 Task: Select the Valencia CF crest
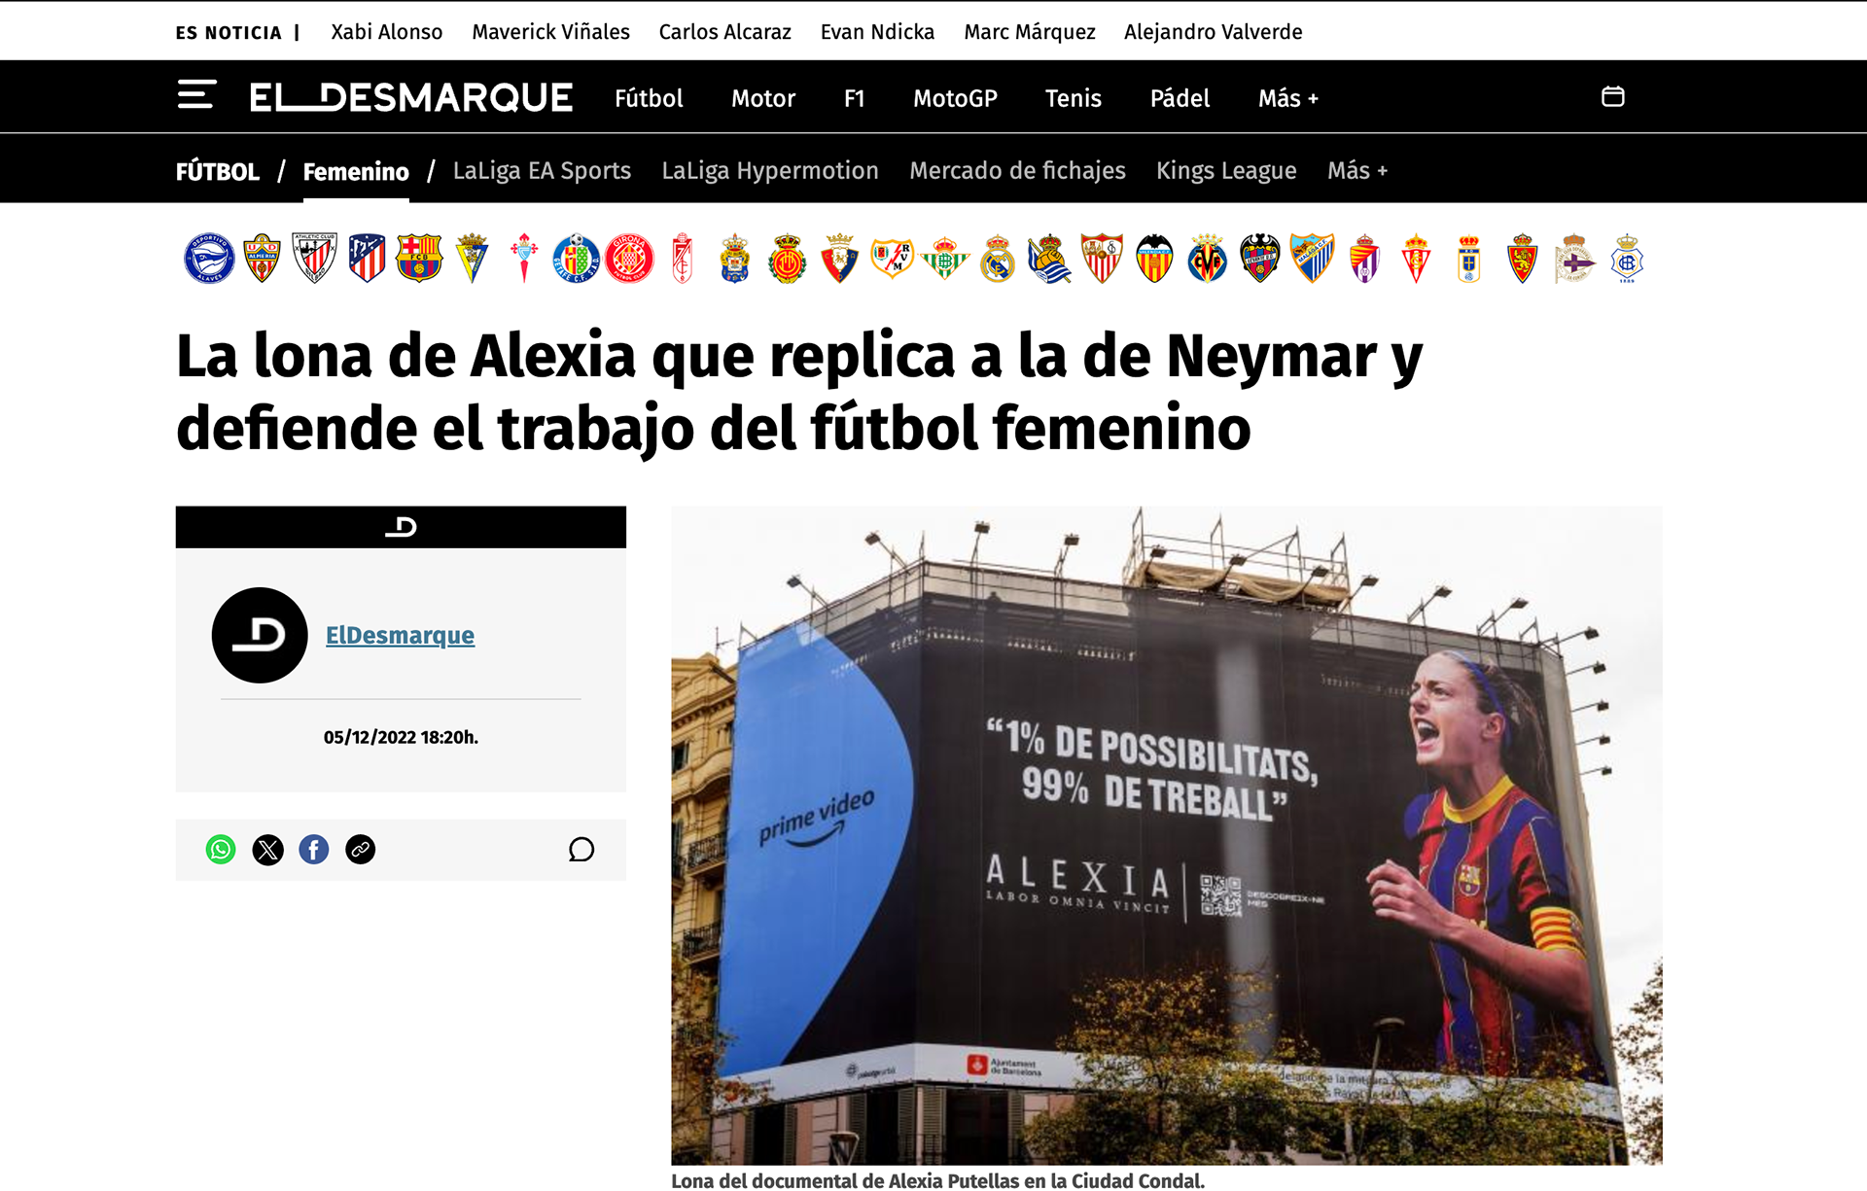pyautogui.click(x=1154, y=259)
